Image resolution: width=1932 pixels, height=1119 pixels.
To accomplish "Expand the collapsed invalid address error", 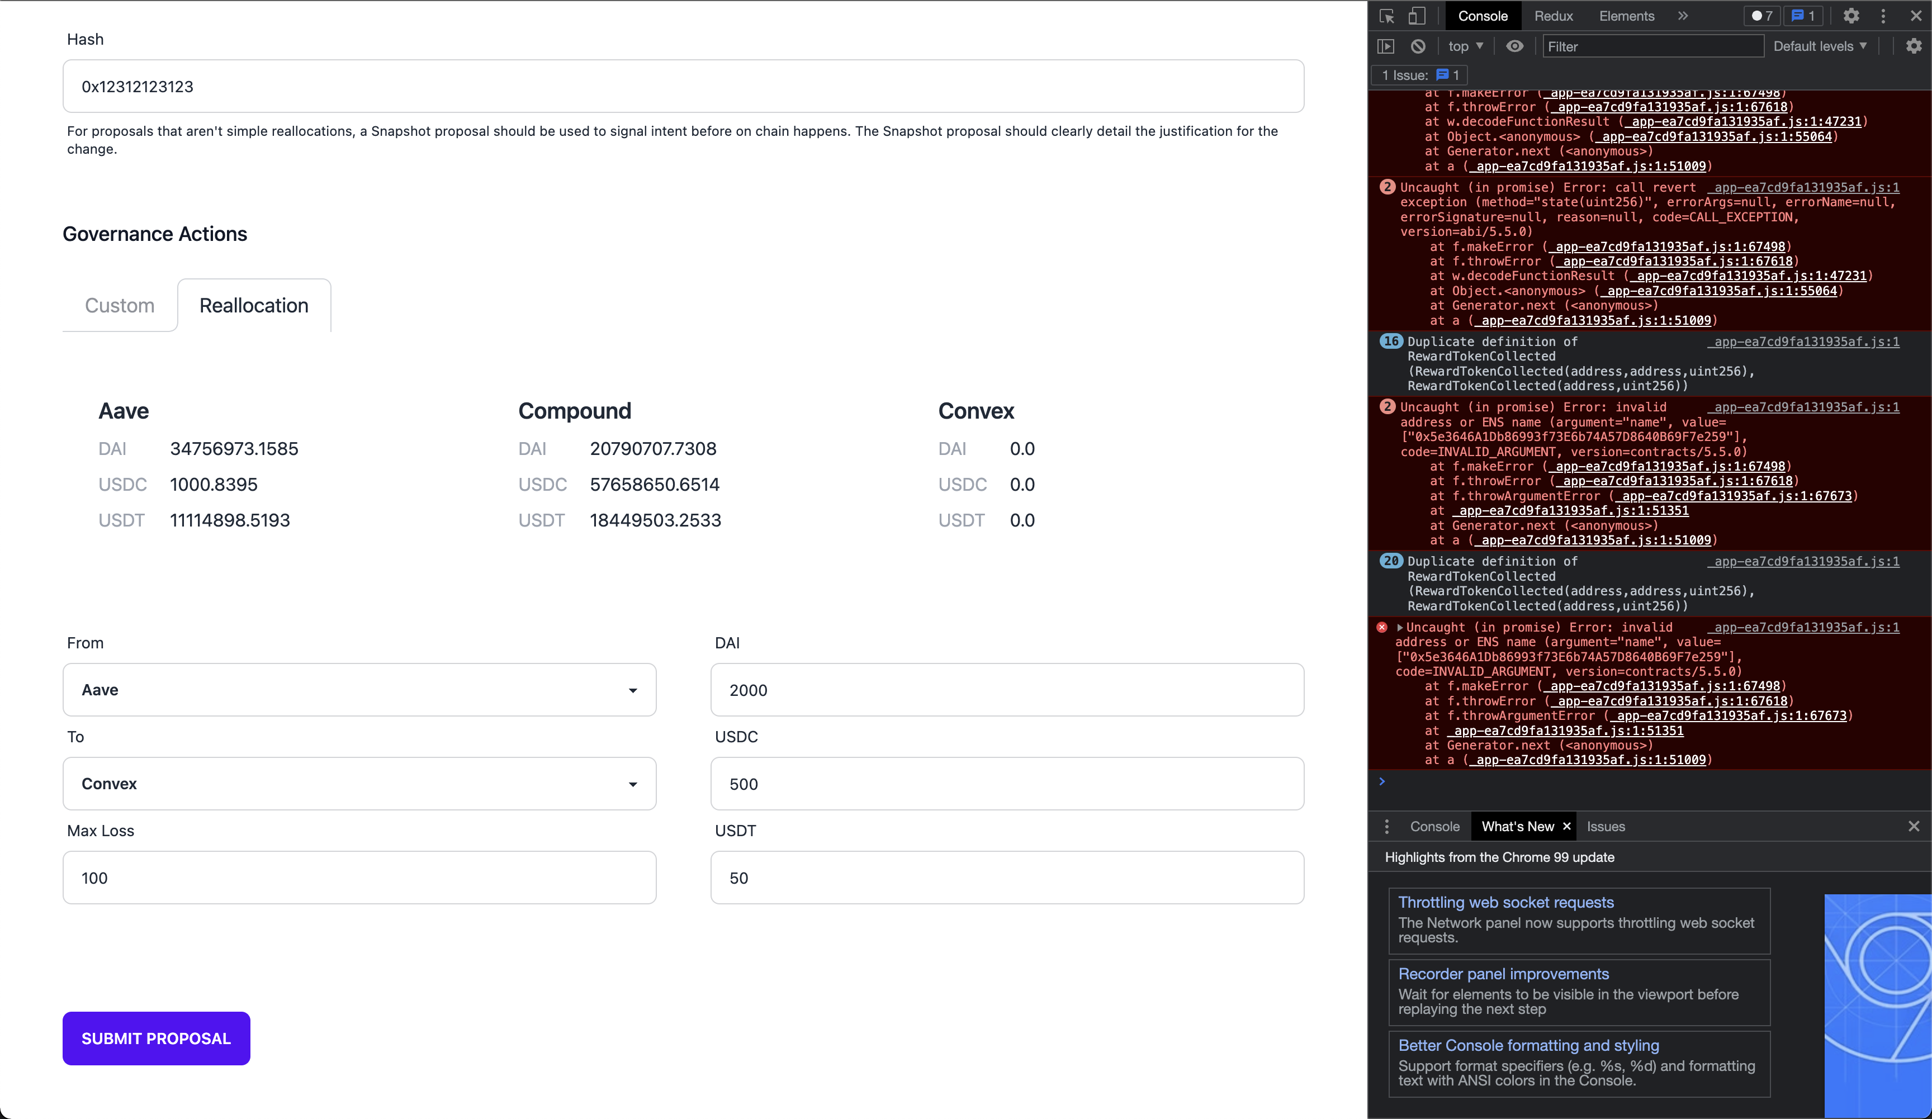I will tap(1400, 627).
